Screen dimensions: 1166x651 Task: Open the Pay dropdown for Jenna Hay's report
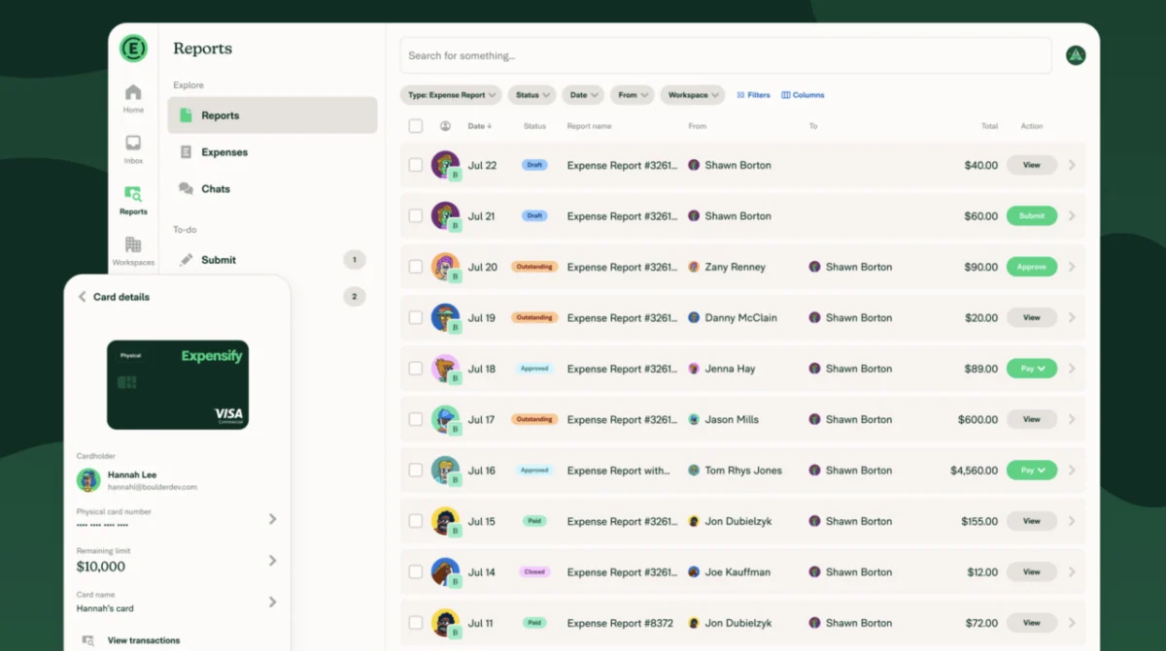tap(1032, 369)
